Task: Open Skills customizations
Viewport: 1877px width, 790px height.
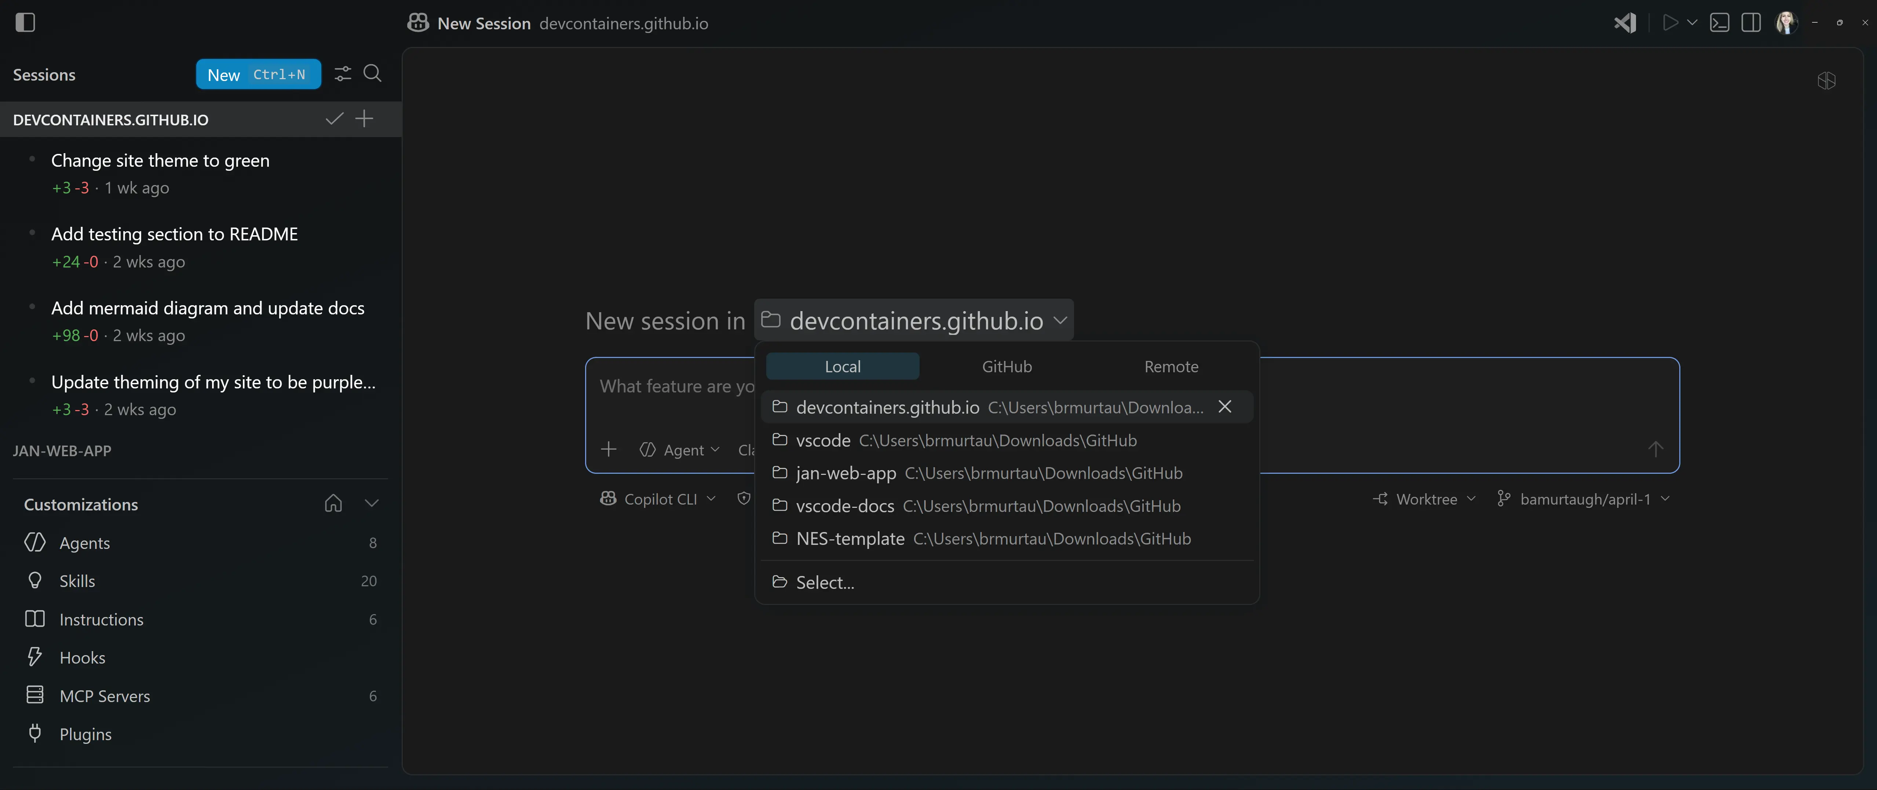Action: (x=200, y=580)
